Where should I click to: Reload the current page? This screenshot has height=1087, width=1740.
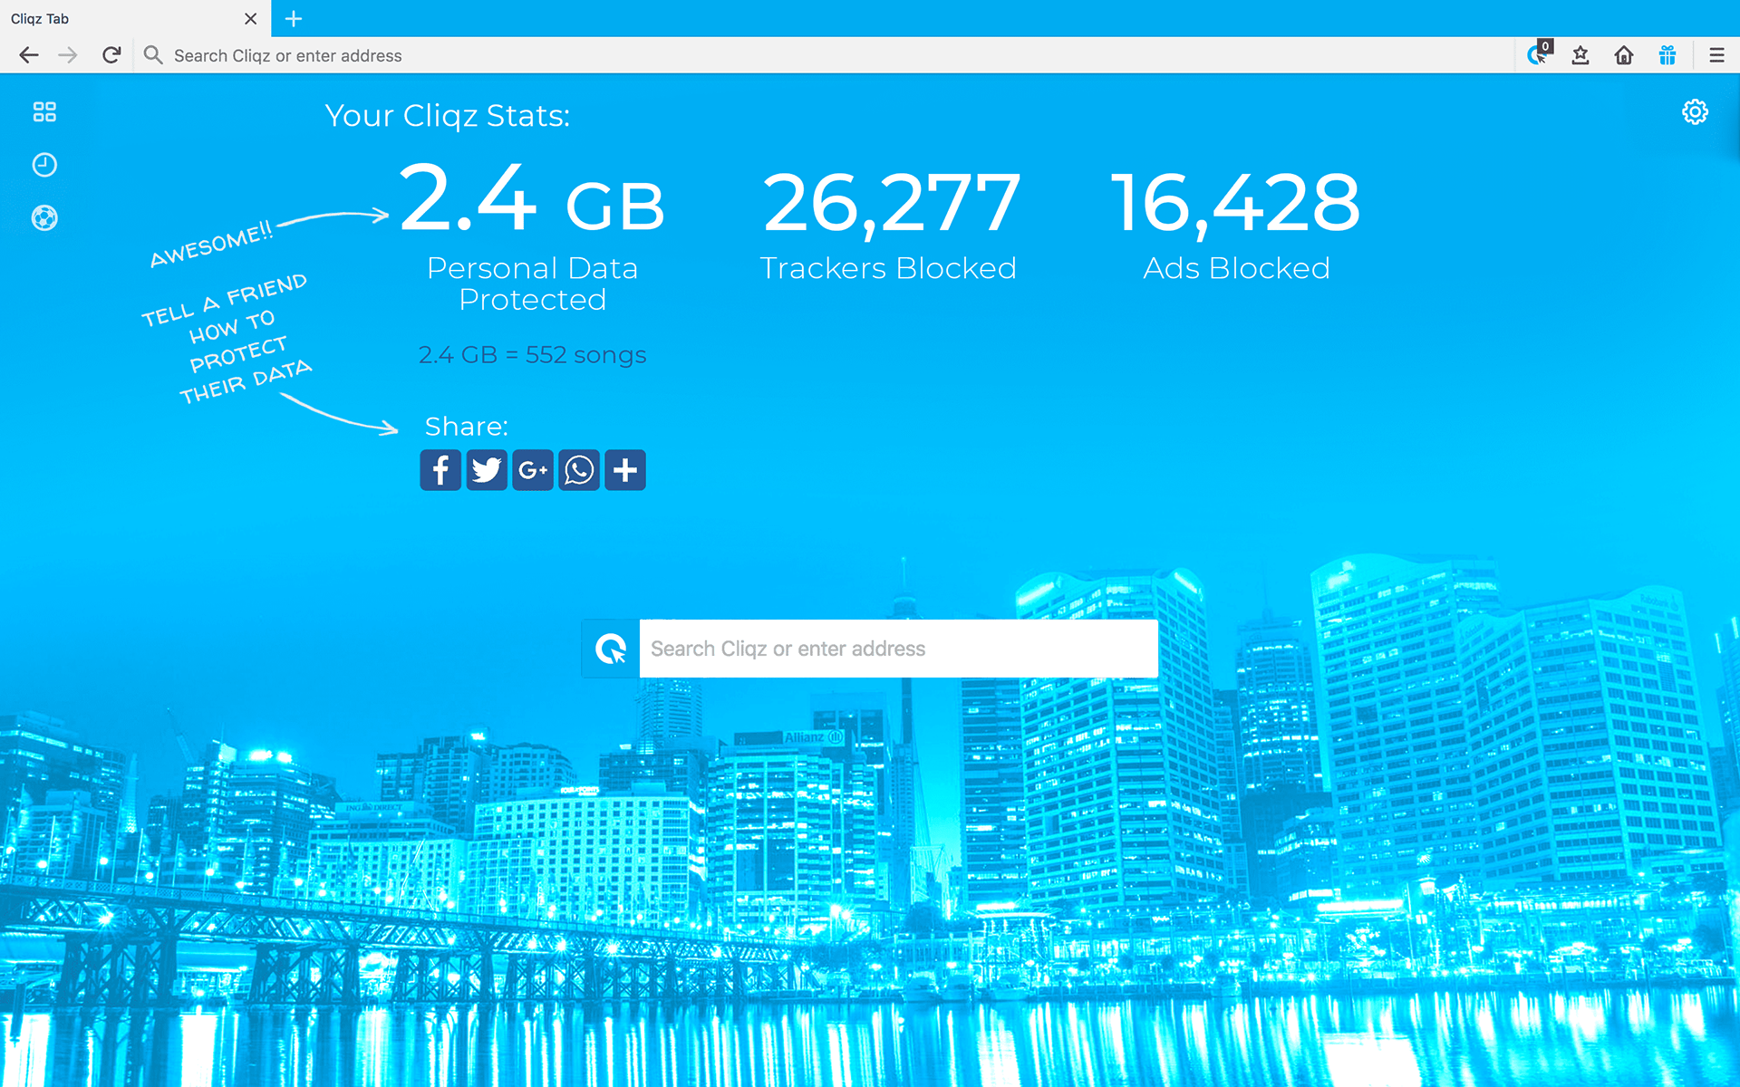(111, 55)
